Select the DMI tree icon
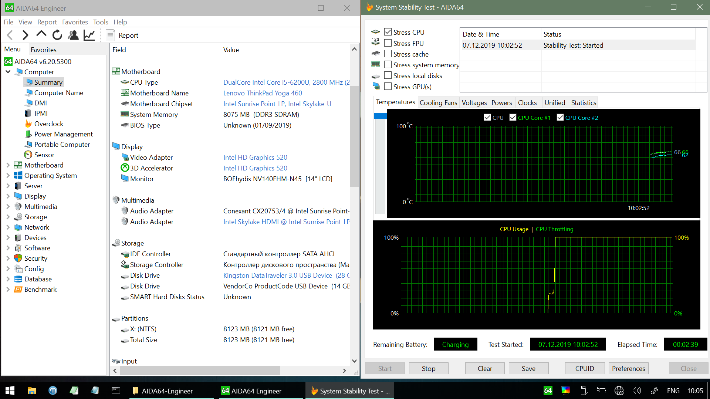 [28, 103]
